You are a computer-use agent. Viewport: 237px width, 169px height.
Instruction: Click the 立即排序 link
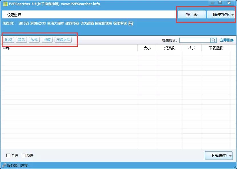point(226,40)
